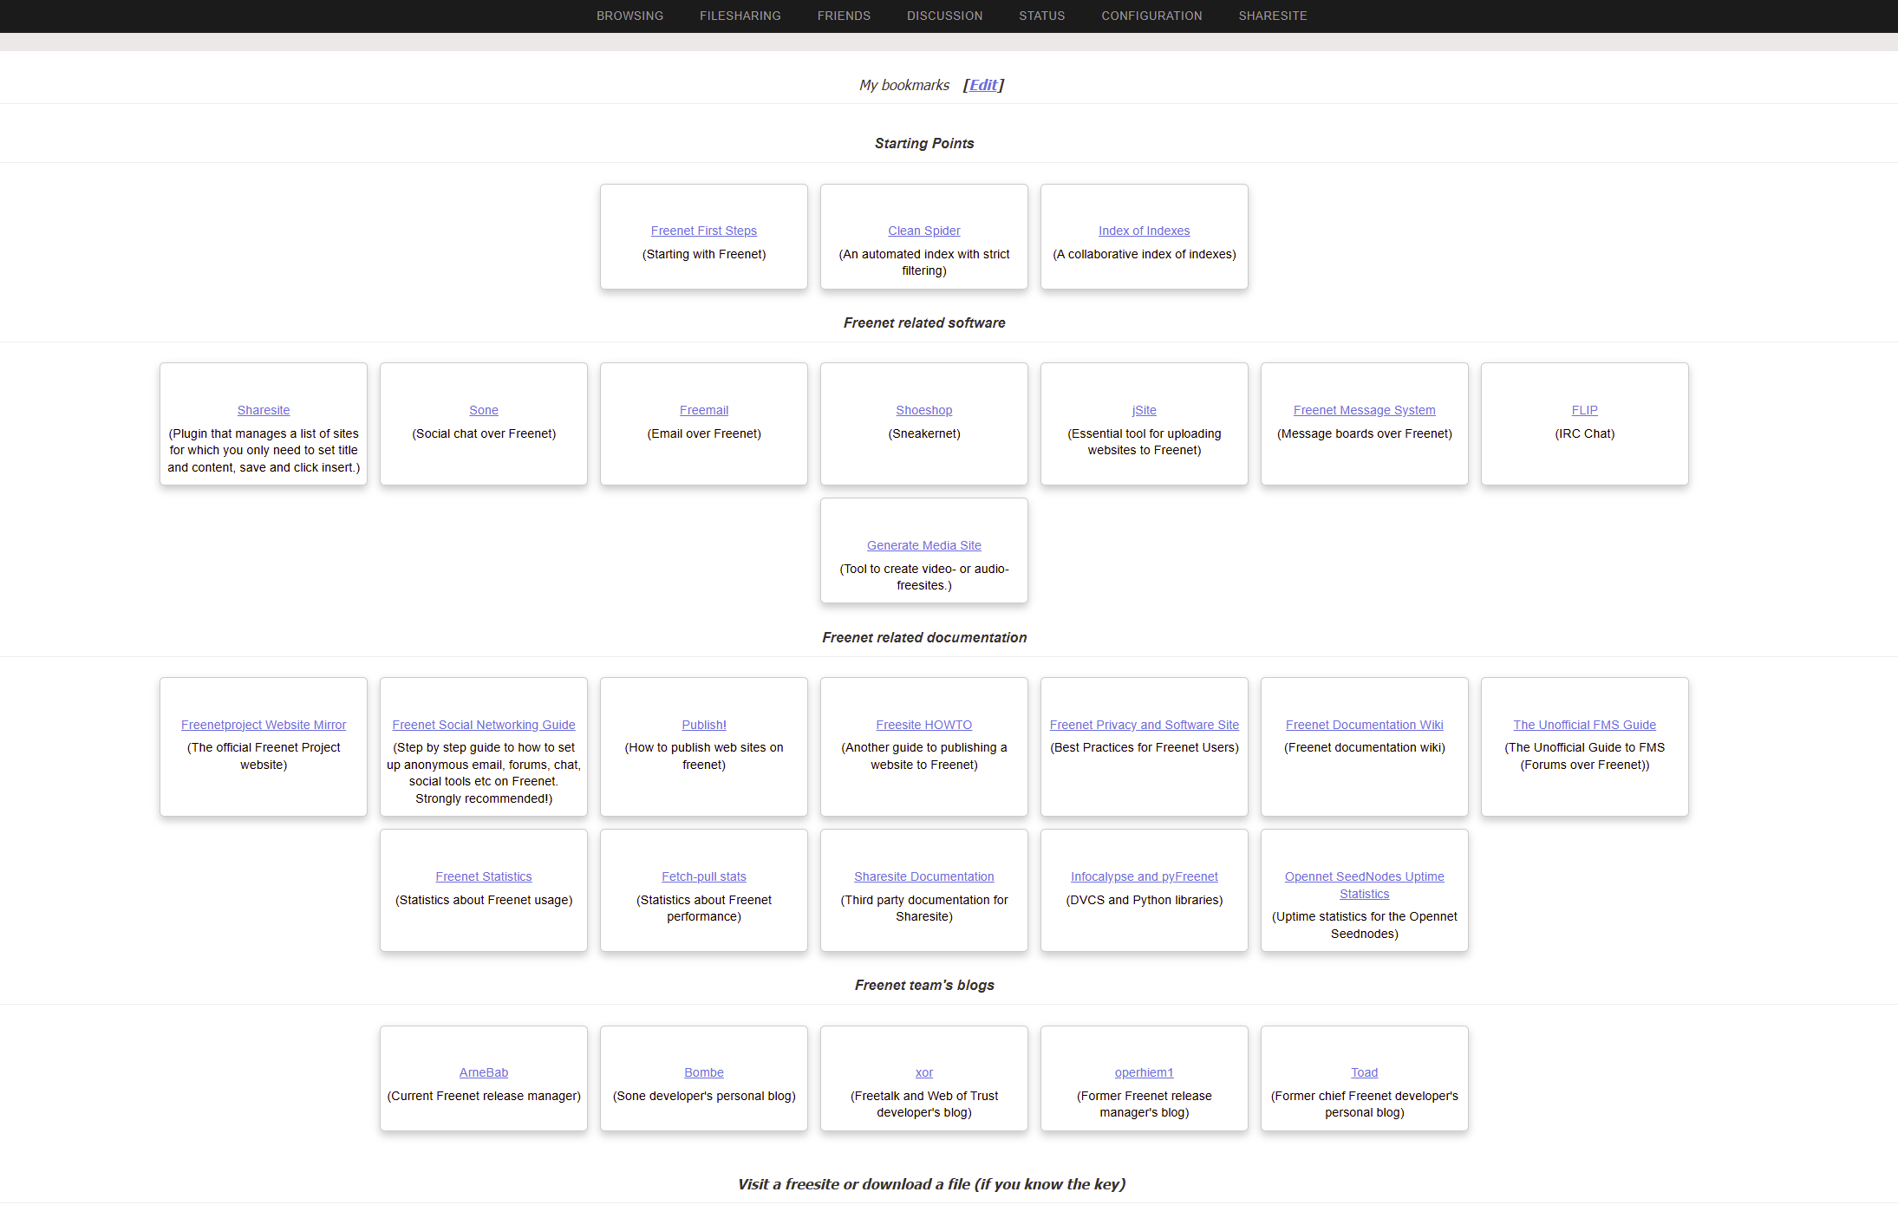
Task: Click '(Email over Freenet)' description
Action: tap(703, 433)
